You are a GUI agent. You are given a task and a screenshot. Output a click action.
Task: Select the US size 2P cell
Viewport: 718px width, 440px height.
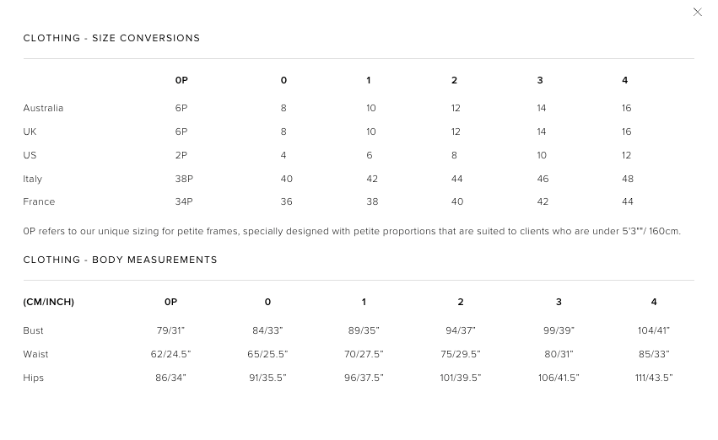click(181, 155)
